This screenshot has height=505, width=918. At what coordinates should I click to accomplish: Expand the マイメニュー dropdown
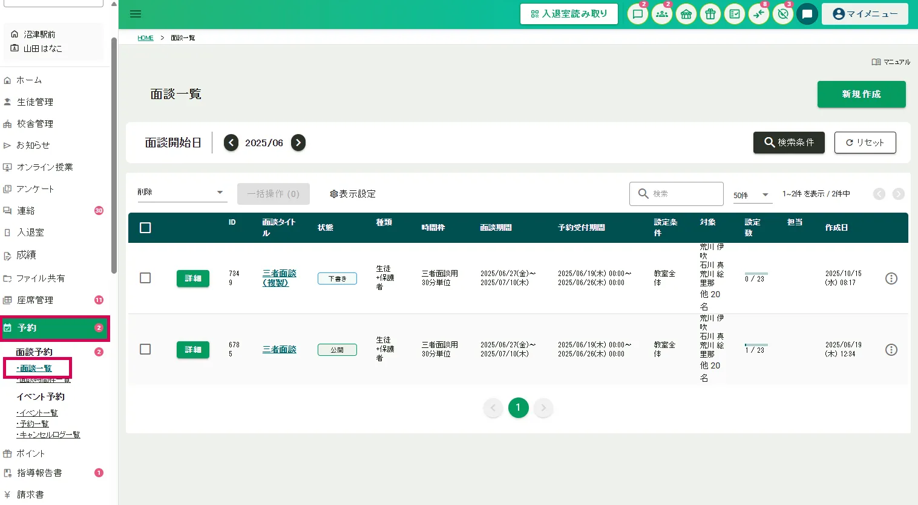[x=864, y=14]
